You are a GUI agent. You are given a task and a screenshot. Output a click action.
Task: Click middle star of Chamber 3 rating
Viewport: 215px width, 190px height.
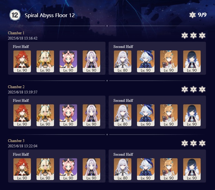point(193,143)
